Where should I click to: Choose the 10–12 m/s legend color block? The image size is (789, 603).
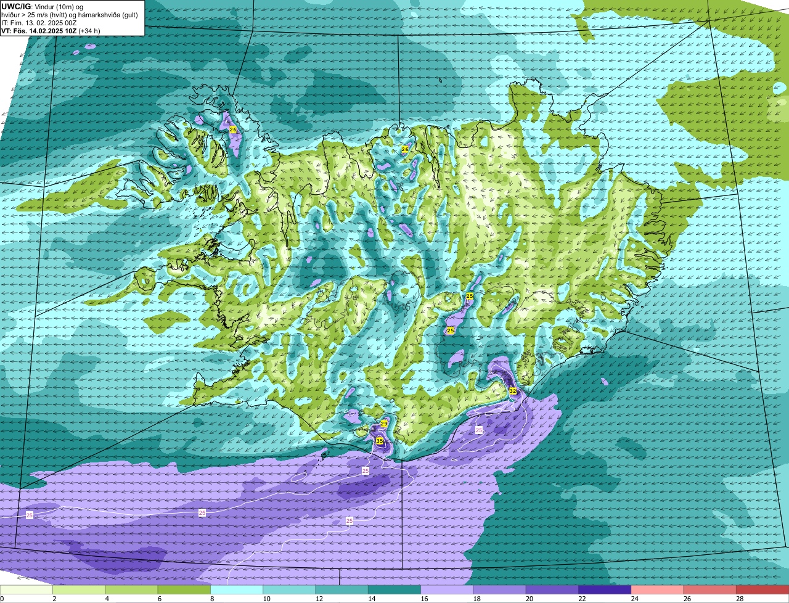point(289,589)
